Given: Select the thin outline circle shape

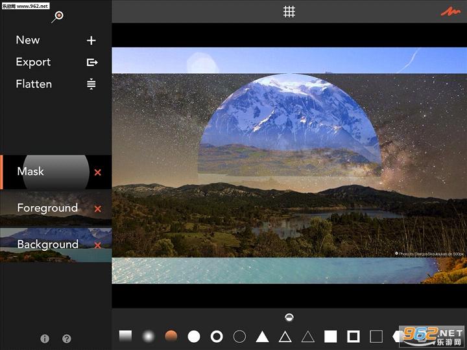Looking at the screenshot, I should [x=239, y=336].
